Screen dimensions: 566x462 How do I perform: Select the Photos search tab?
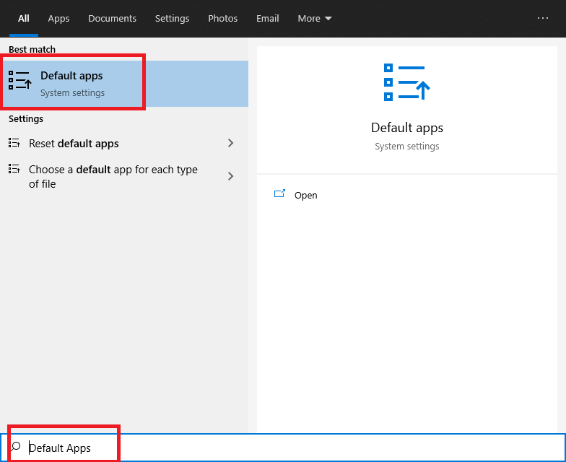click(x=222, y=19)
